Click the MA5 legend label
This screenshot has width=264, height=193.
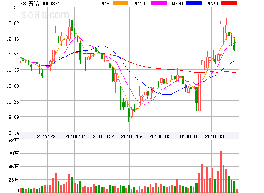coord(105,4)
